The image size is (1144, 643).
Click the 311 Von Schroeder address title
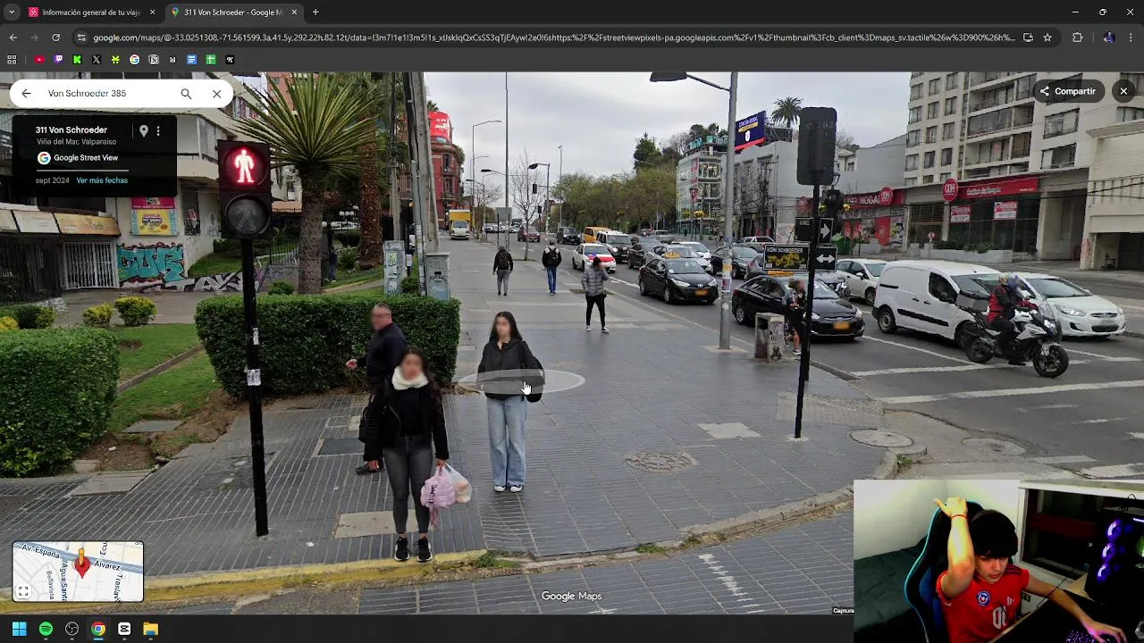click(71, 129)
